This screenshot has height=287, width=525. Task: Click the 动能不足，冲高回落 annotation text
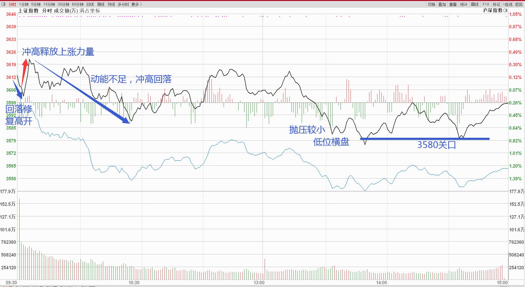coord(131,79)
